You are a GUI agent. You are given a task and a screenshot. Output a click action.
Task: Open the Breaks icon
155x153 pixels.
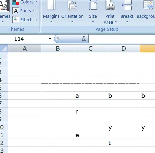pos(127,5)
